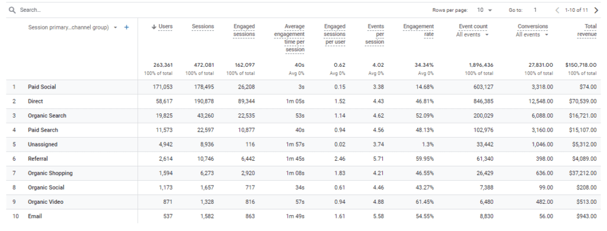
Task: Sort by Engaged sessions per user header
Action: [x=335, y=34]
